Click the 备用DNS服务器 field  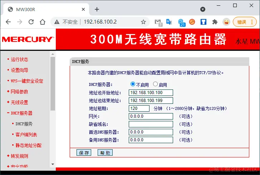click(x=151, y=140)
